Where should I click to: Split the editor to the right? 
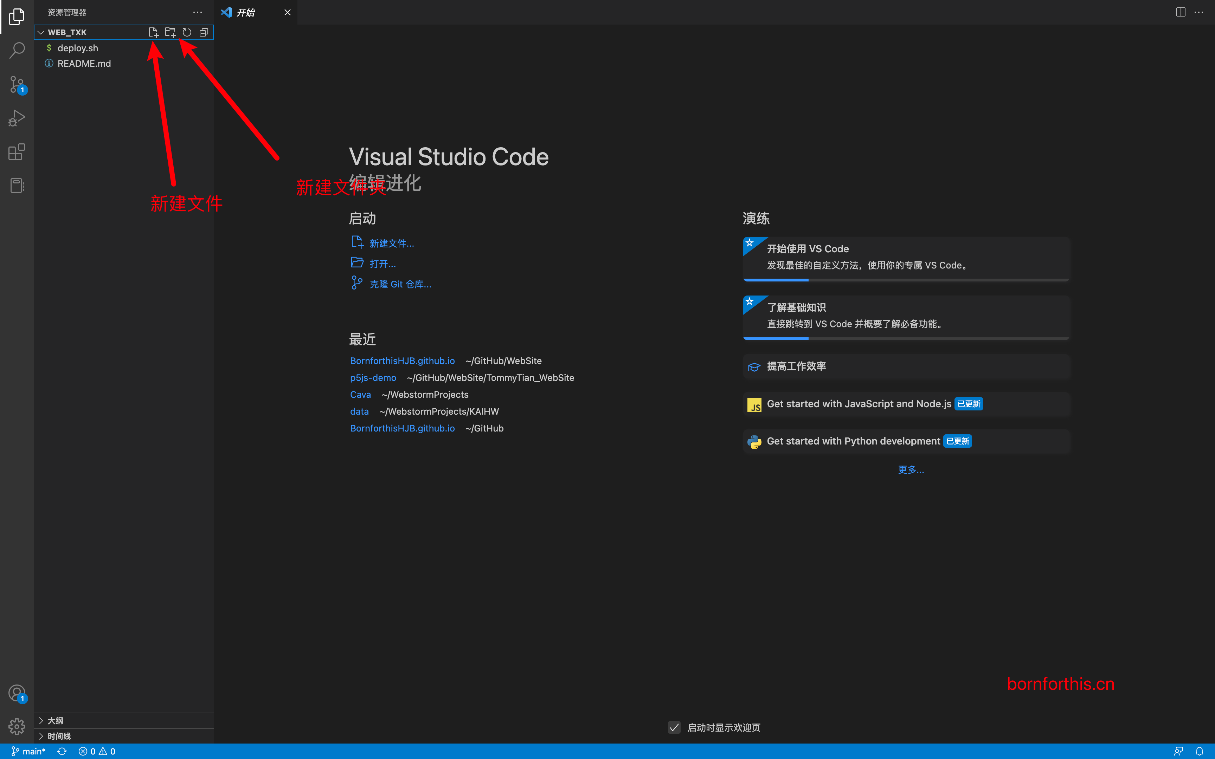click(1181, 12)
